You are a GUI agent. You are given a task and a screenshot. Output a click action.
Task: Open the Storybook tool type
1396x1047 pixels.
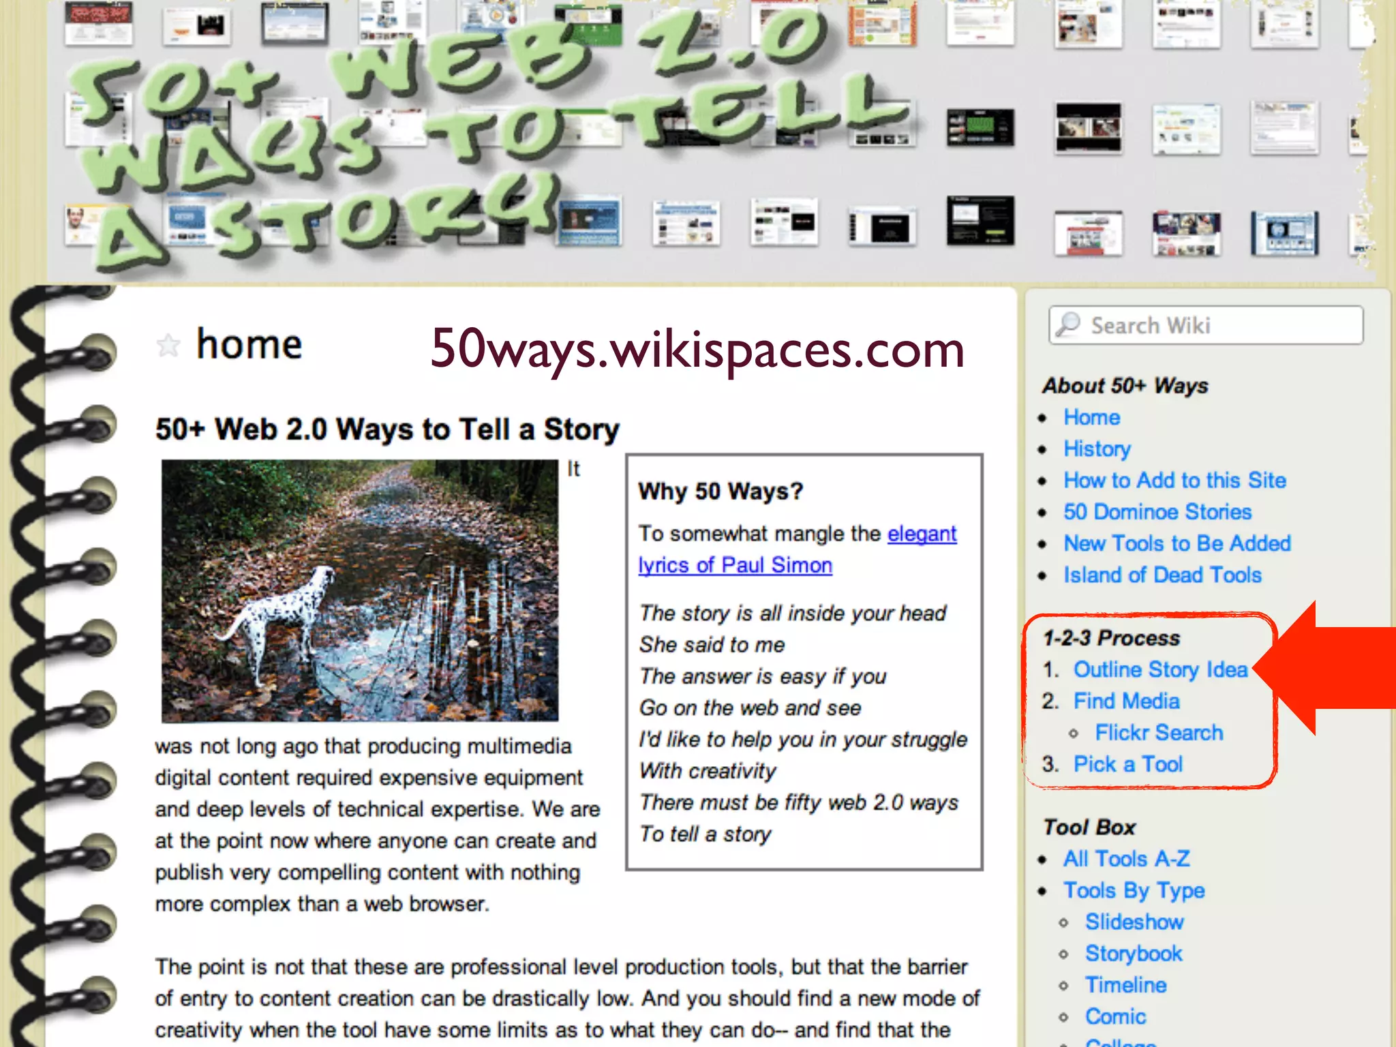coord(1134,953)
